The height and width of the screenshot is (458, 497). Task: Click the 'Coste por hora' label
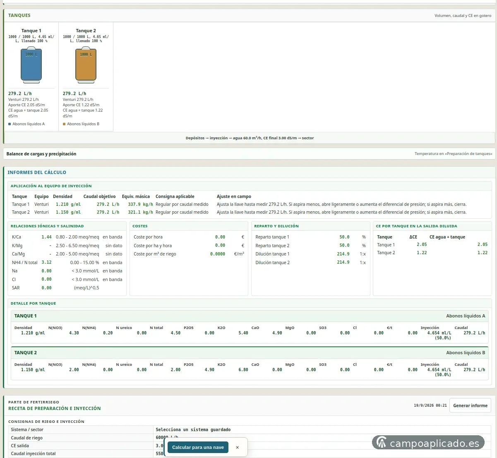(x=148, y=237)
